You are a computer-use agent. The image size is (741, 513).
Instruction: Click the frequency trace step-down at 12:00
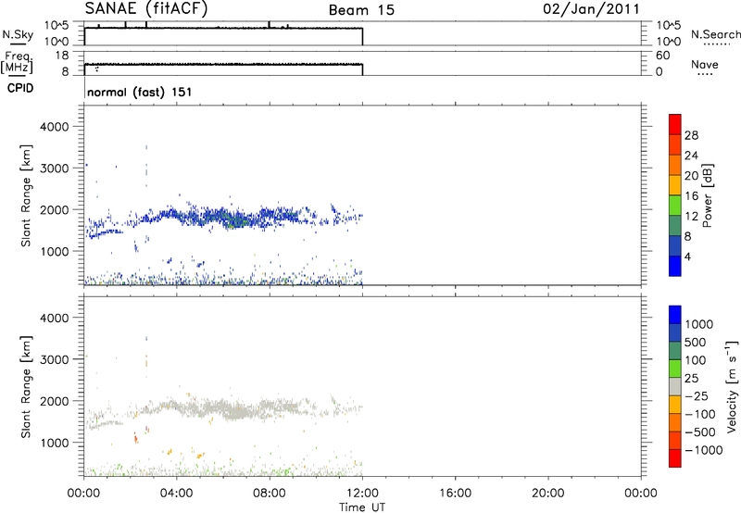click(362, 69)
